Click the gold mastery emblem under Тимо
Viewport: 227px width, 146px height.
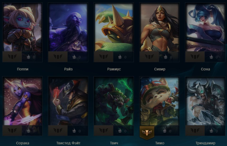pos(147,133)
